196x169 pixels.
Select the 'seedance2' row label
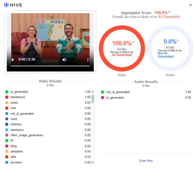(x=18, y=97)
